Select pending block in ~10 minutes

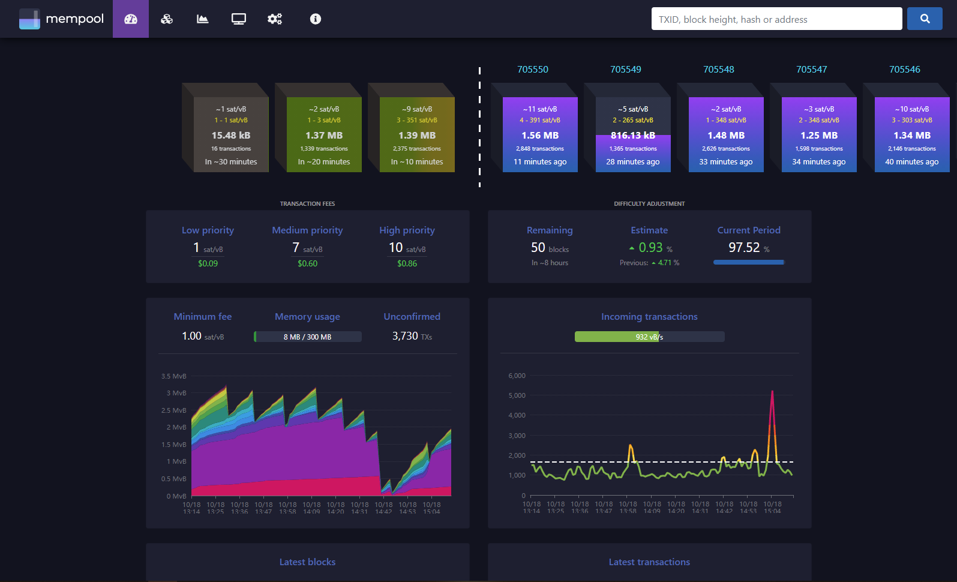(417, 135)
